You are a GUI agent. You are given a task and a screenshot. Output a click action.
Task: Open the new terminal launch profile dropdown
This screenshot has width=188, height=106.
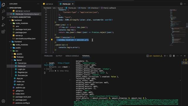pos(167,56)
